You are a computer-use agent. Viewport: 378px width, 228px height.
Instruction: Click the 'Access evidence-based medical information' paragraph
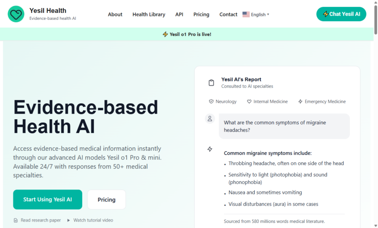click(x=87, y=162)
